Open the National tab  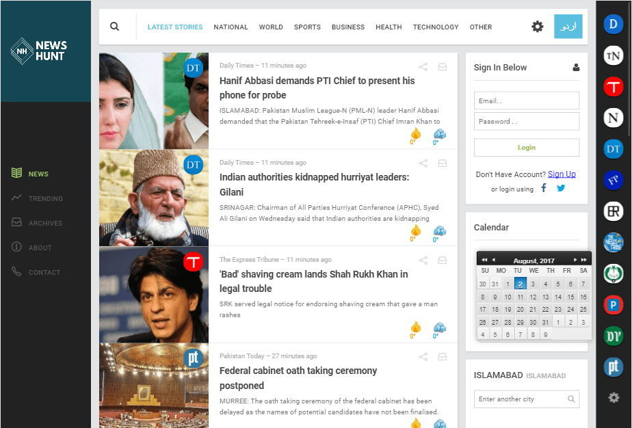pos(231,27)
